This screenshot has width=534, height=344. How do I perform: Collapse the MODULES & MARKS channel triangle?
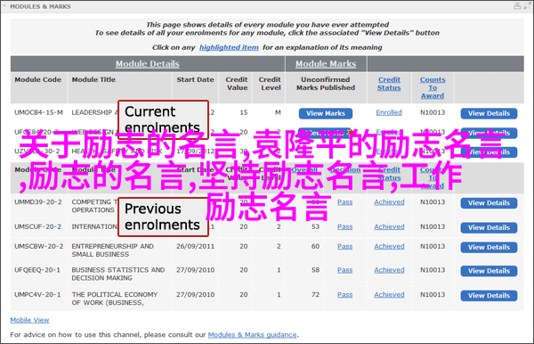coord(4,6)
